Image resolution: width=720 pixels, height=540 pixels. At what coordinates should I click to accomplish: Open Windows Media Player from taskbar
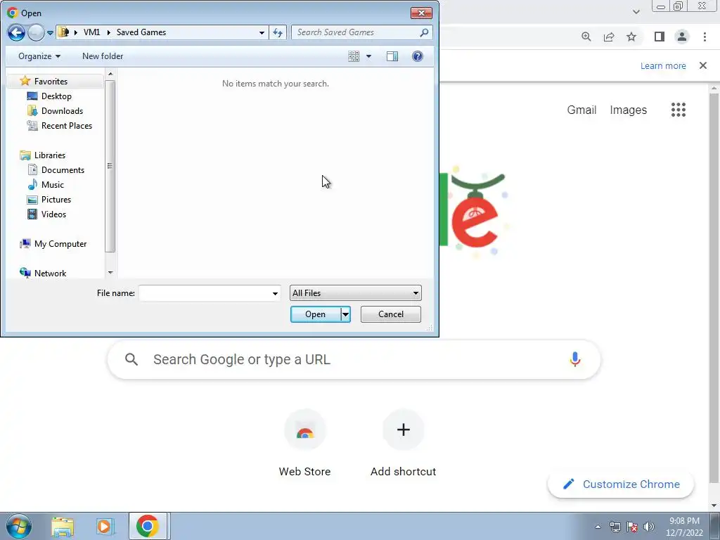104,526
